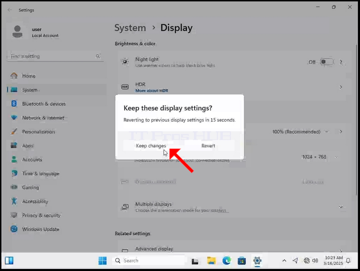Click the user avatar picture

pos(17,32)
